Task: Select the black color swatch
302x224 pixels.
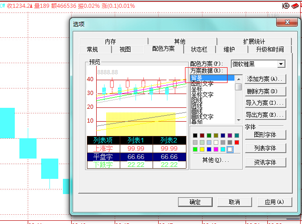Action: [195, 136]
